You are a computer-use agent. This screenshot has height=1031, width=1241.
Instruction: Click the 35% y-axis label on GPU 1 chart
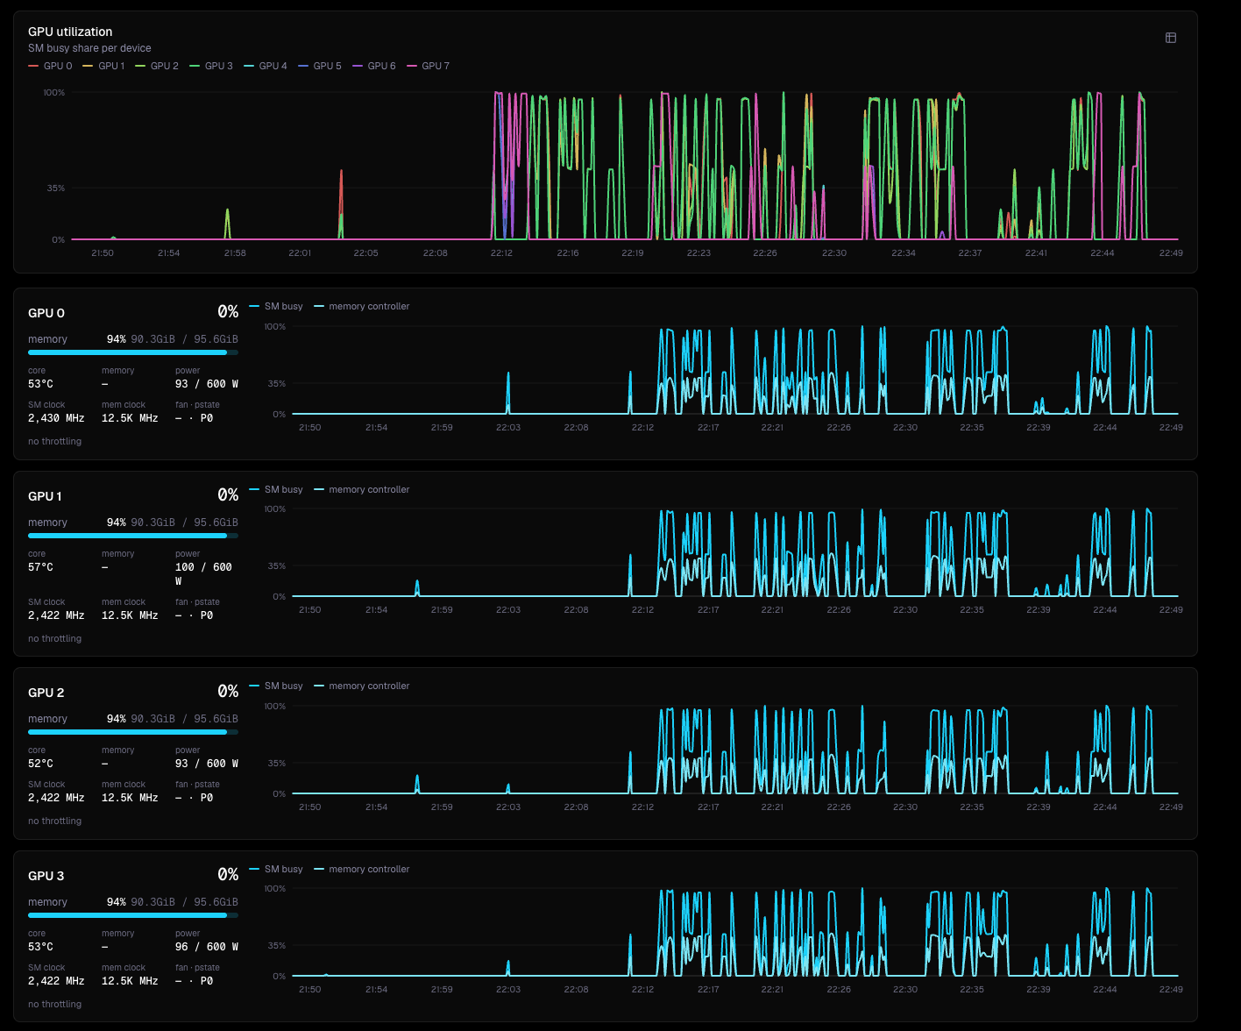[x=277, y=566]
